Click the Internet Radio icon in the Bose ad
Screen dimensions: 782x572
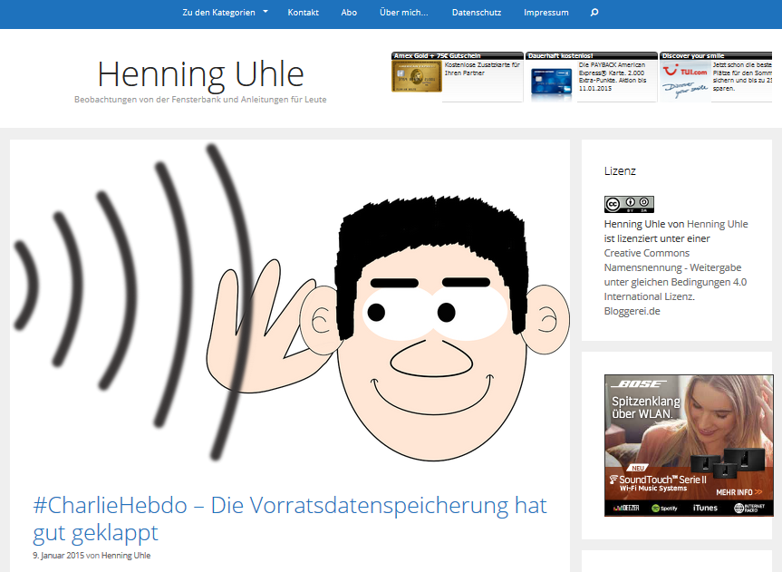click(x=748, y=508)
